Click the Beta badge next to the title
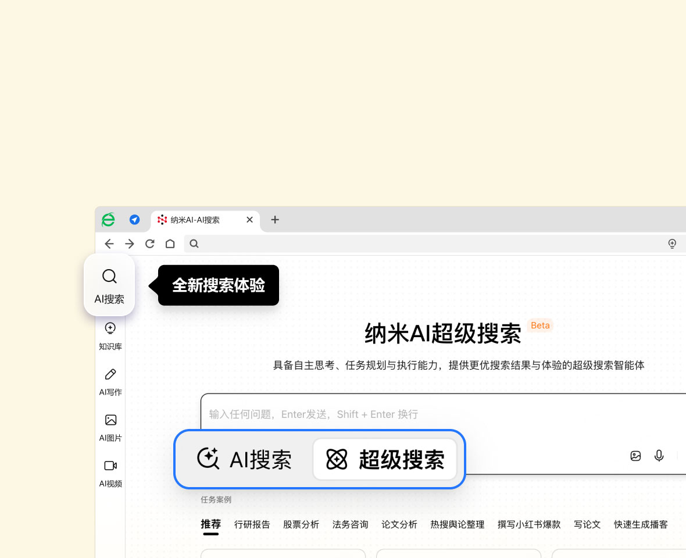686x558 pixels. pyautogui.click(x=540, y=325)
